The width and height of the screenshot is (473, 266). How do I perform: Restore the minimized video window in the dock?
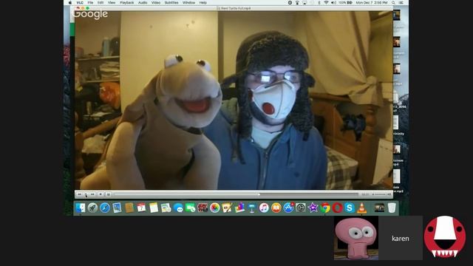(x=379, y=208)
